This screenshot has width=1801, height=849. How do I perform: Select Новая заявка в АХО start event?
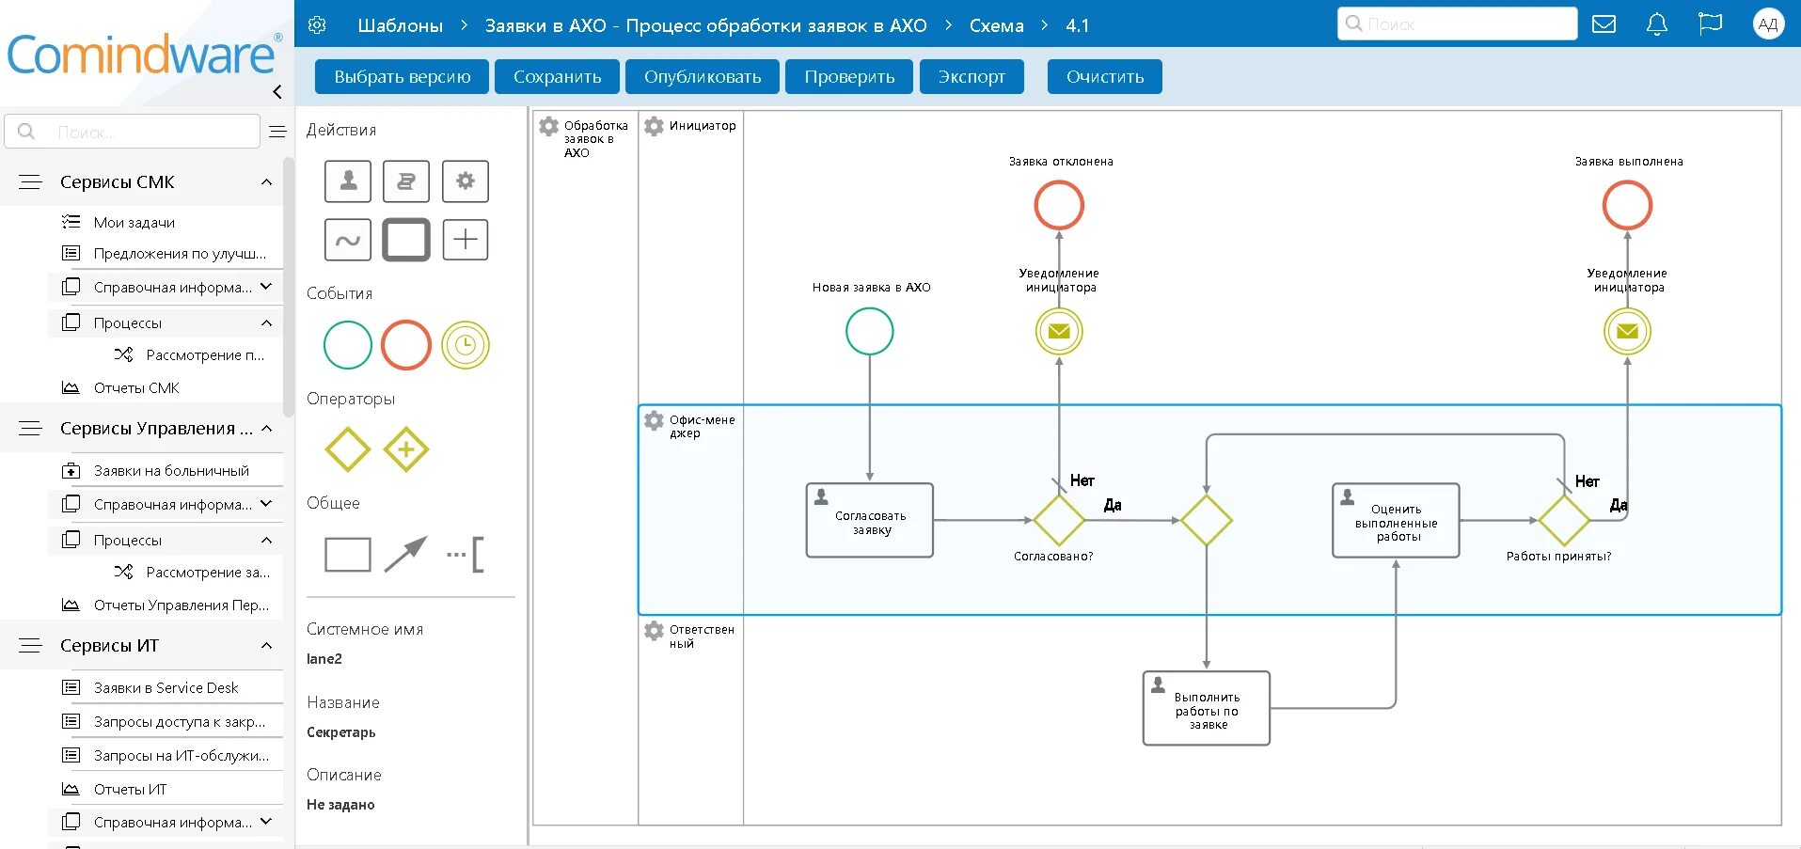pos(870,332)
